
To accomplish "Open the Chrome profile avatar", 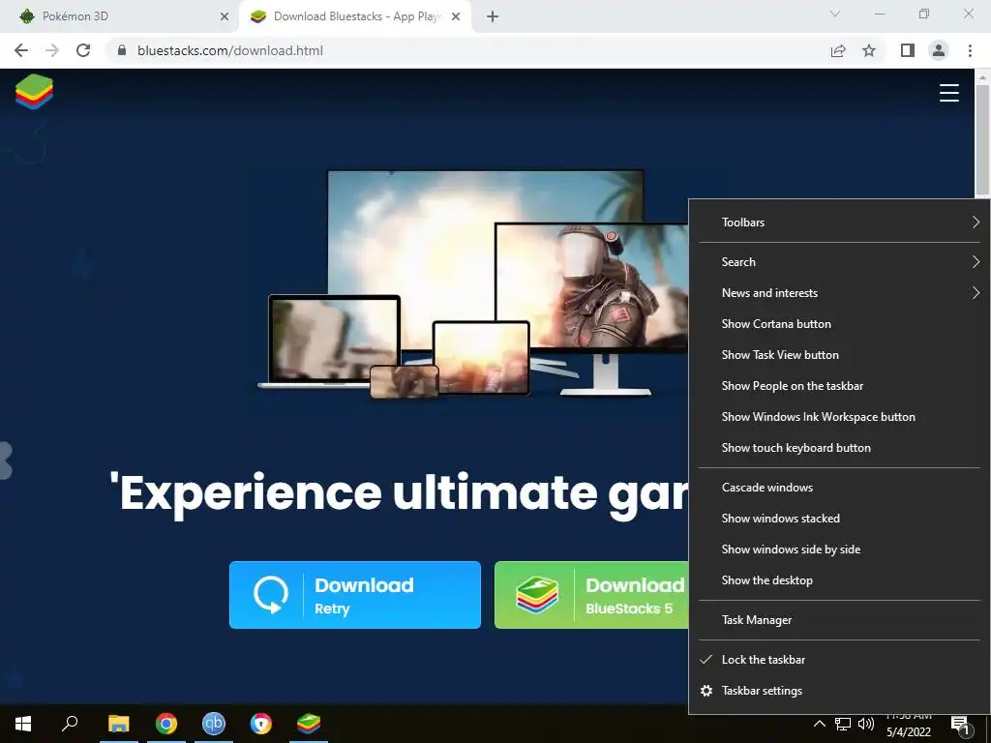I will pos(939,50).
